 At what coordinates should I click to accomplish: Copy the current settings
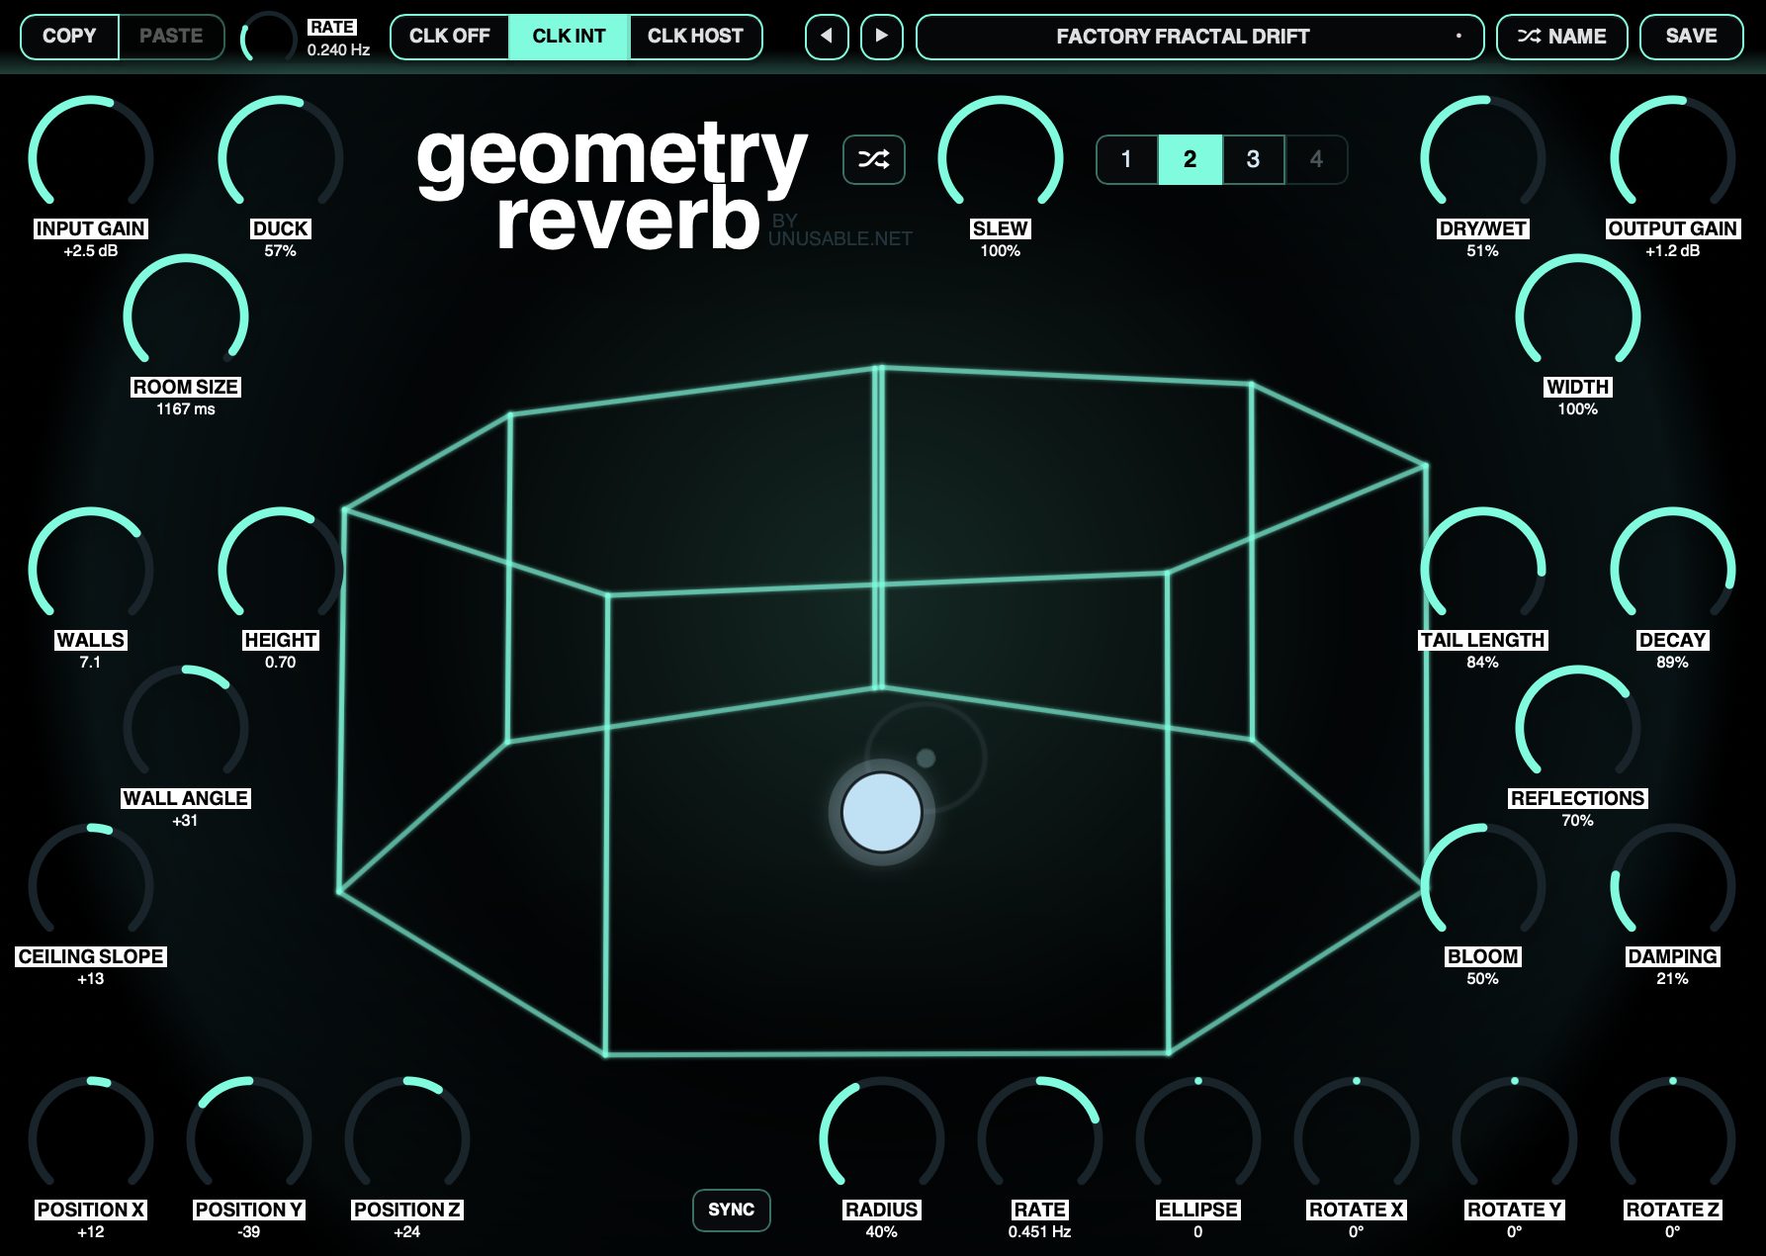69,37
